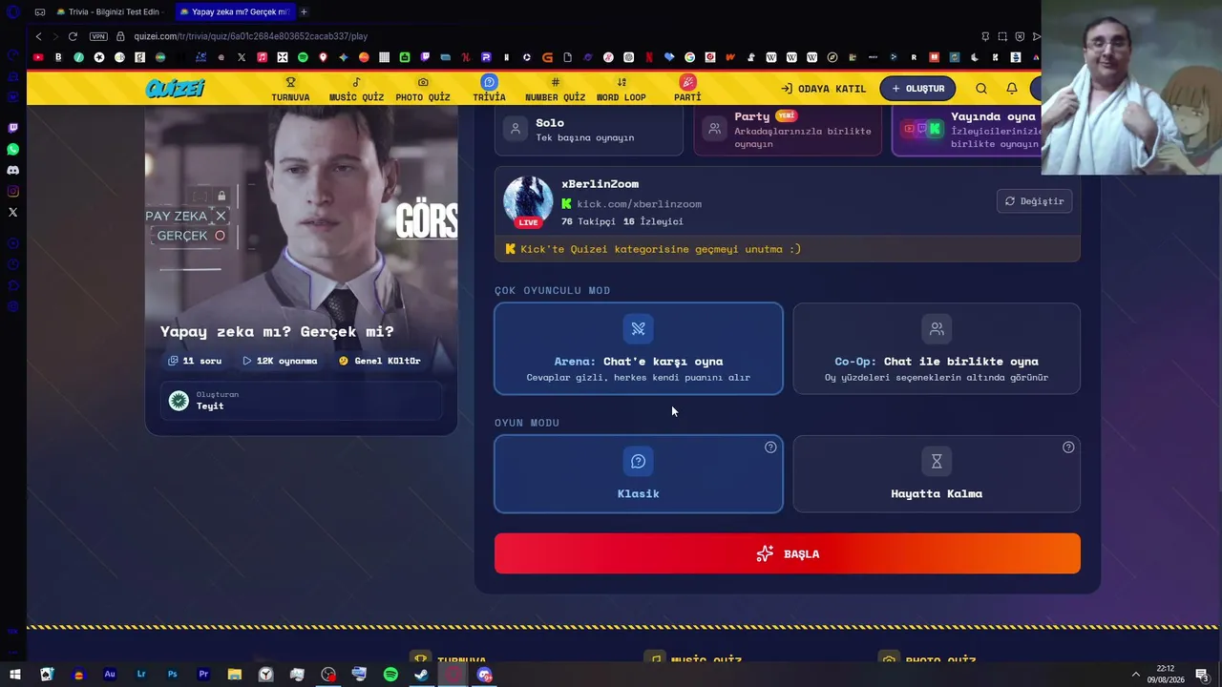Select Co-Op: Chat ile birlikte oyna mode
Image resolution: width=1222 pixels, height=687 pixels.
click(937, 348)
